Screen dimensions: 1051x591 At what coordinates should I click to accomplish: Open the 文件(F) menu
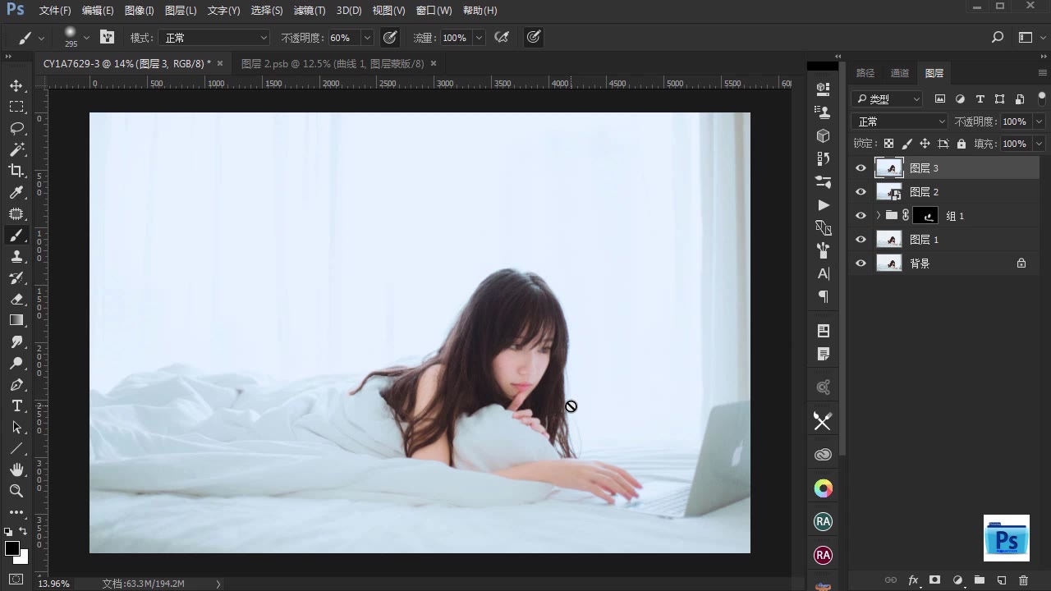point(55,11)
